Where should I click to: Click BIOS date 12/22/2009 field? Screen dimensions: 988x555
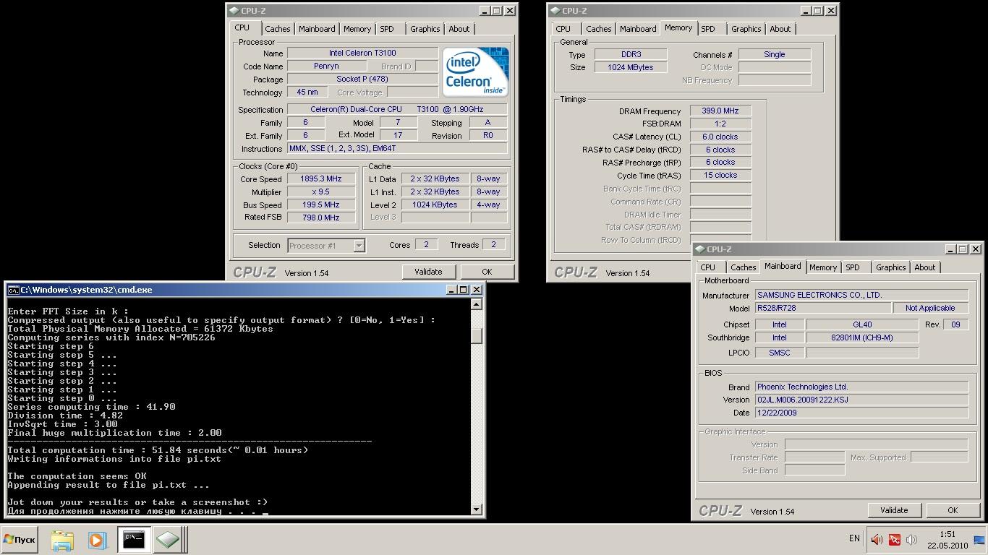861,413
